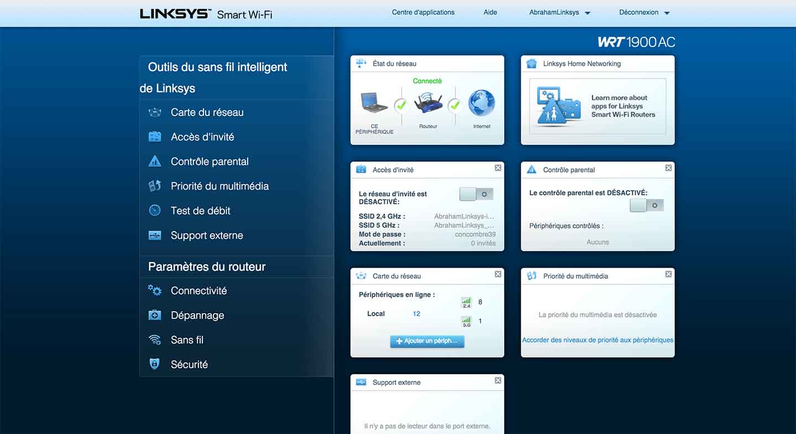Click the Test de débit clock icon
The width and height of the screenshot is (796, 434).
[155, 211]
